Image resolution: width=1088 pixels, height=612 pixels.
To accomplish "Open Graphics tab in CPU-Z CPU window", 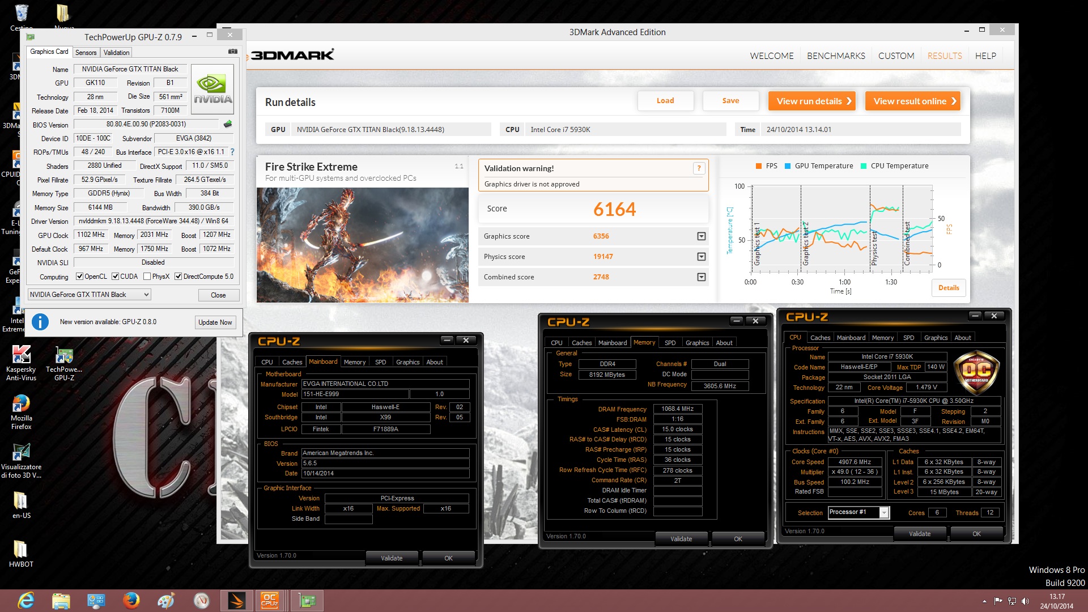I will click(x=936, y=338).
